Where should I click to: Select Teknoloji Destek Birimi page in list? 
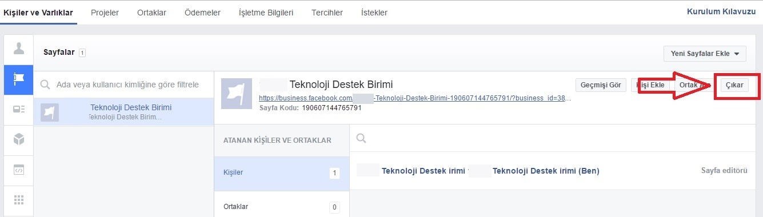tap(124, 112)
